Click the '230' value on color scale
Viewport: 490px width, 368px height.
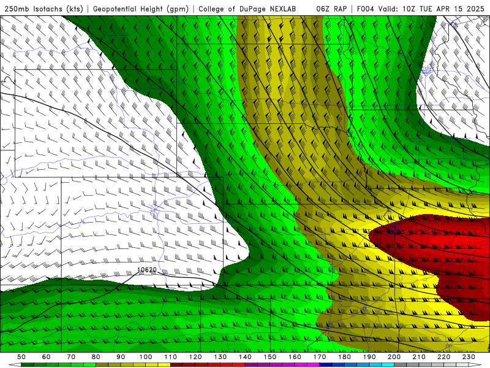[x=469, y=357]
